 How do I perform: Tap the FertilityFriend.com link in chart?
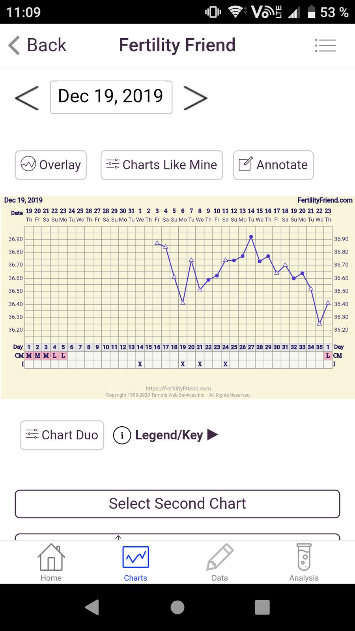[x=325, y=200]
